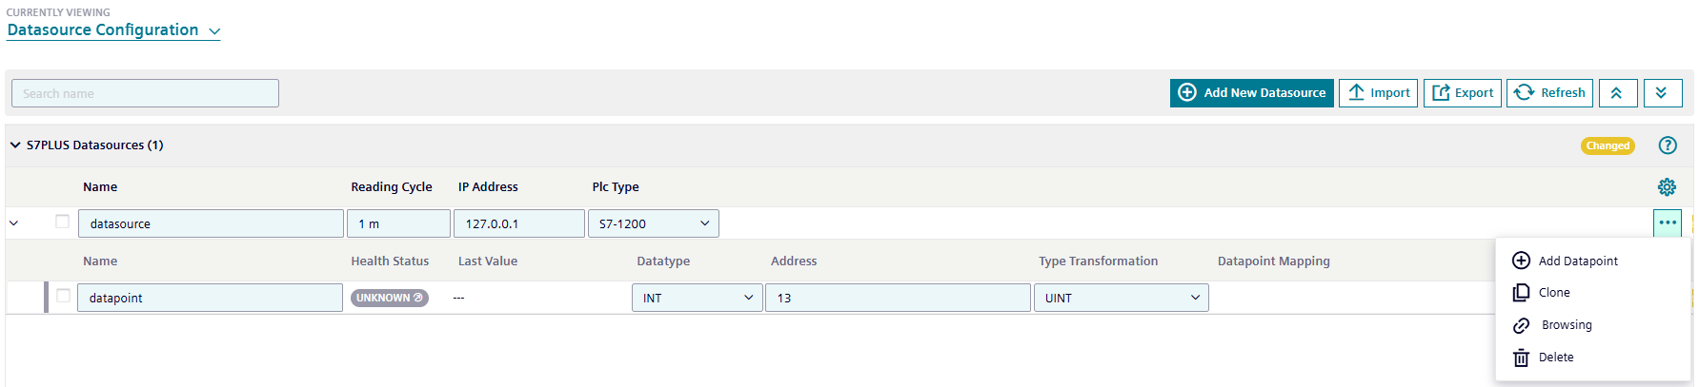Collapse the datasource row chevron
The height and width of the screenshot is (387, 1699).
click(x=14, y=223)
